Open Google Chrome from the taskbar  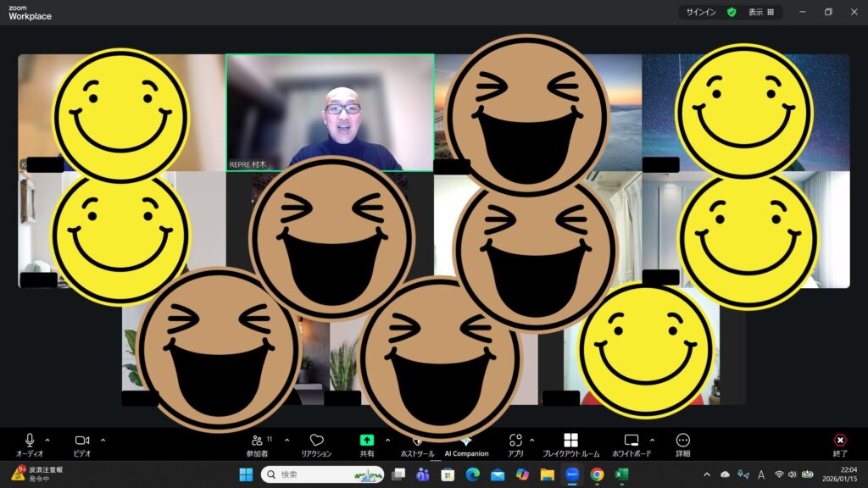pyautogui.click(x=597, y=474)
